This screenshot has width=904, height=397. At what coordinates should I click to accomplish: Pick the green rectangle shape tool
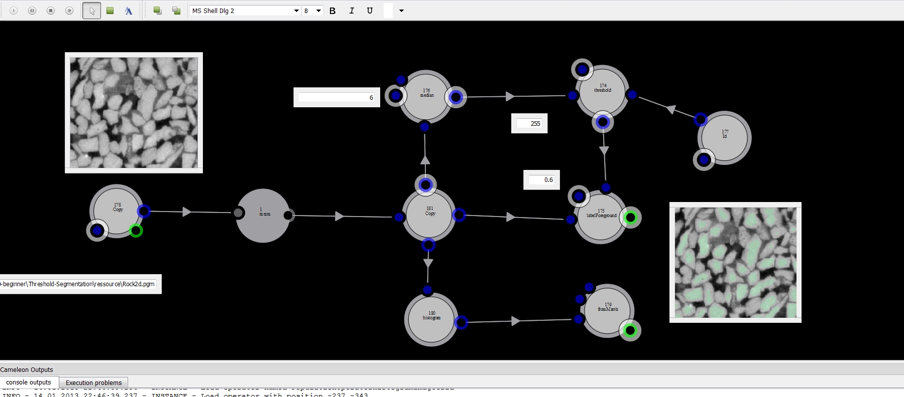(110, 11)
